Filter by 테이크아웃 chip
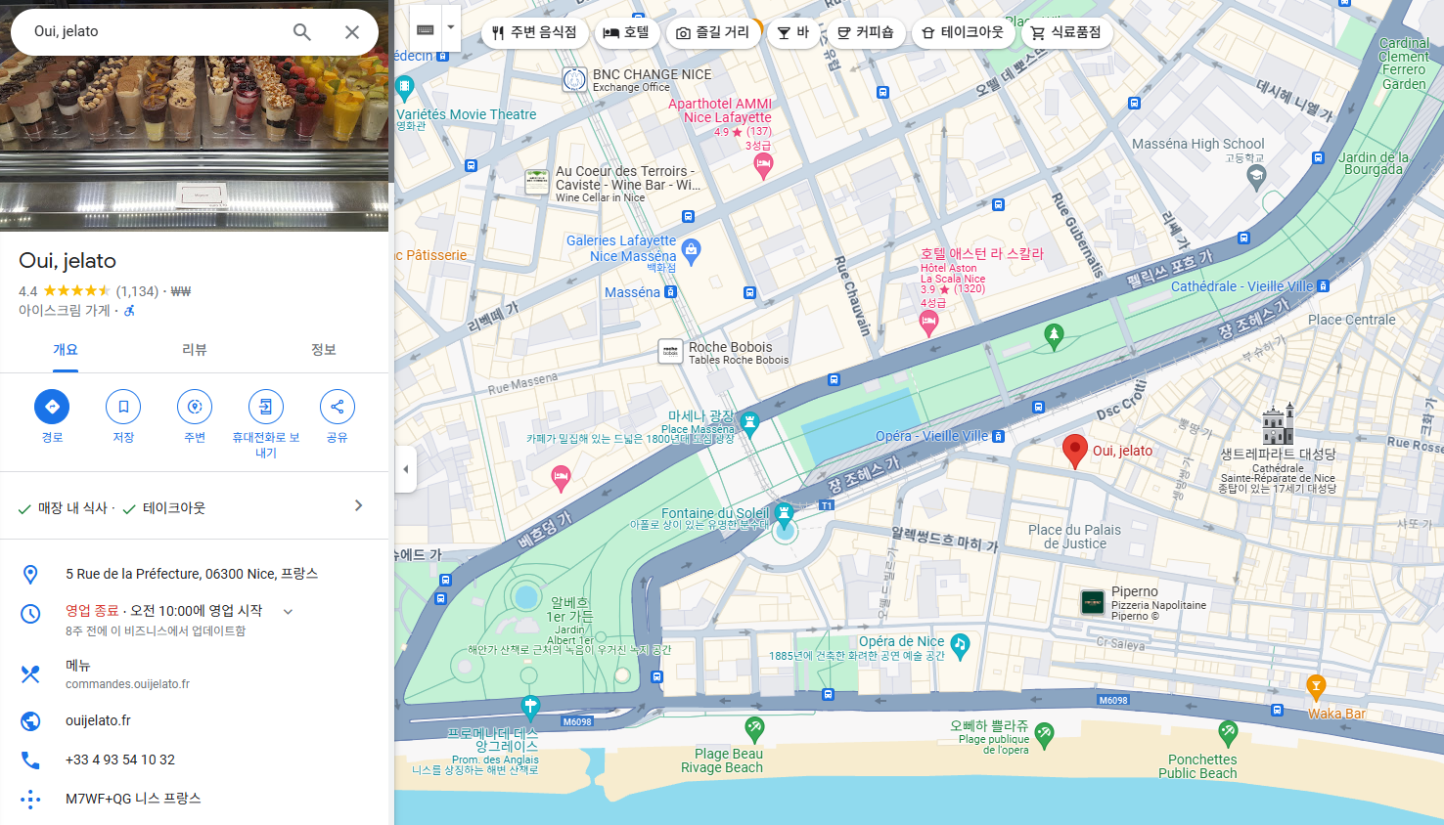Screen dimensions: 1444x825 click(963, 32)
